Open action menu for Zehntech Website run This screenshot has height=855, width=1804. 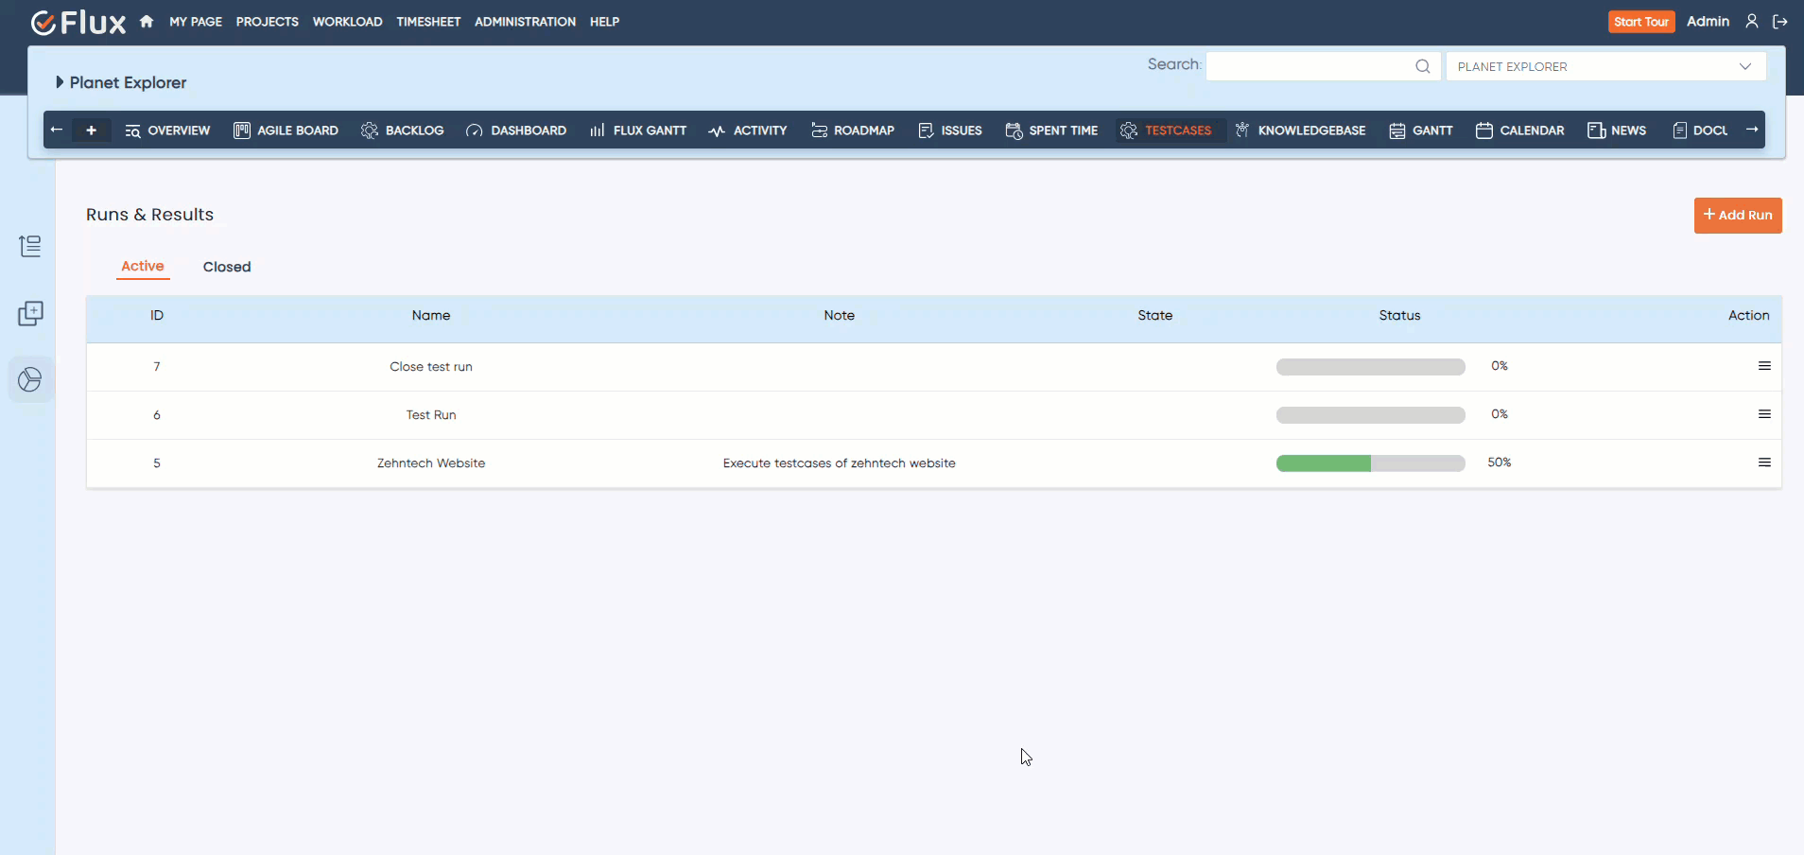click(x=1763, y=462)
